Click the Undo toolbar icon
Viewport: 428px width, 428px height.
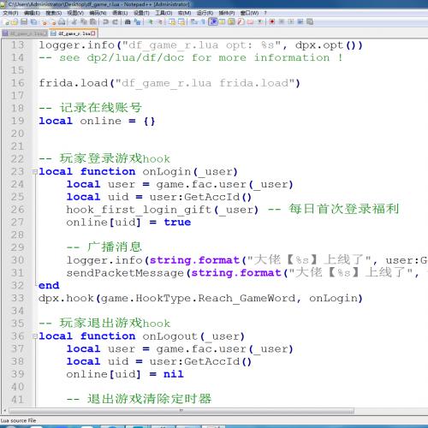click(x=106, y=21)
